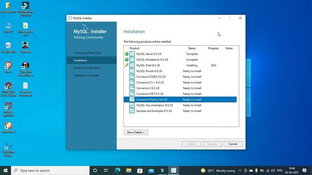This screenshot has width=312, height=175.
Task: Click 'Complete' status of MySQL Workbench
Action: [x=192, y=59]
